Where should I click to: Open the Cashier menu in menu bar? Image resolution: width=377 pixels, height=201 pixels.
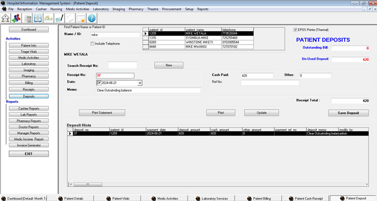pyautogui.click(x=41, y=9)
